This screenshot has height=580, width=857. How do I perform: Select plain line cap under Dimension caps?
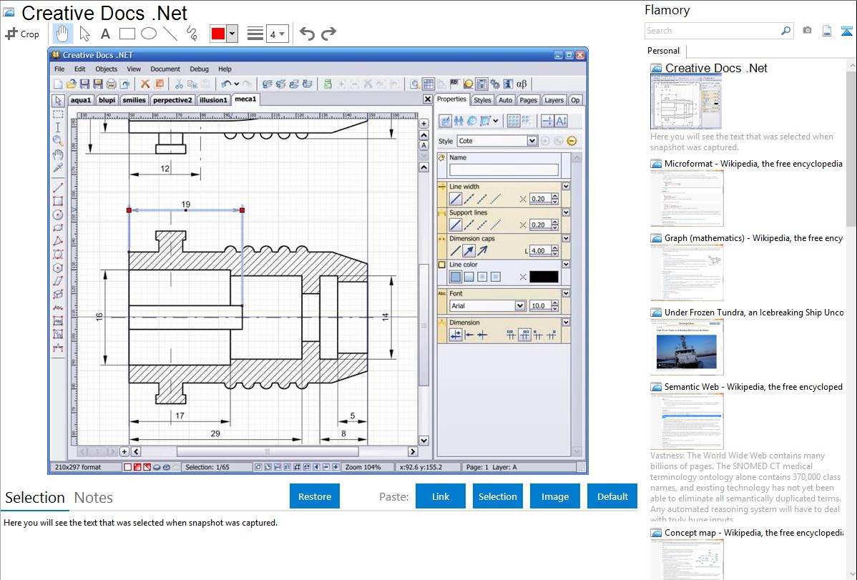pyautogui.click(x=455, y=251)
